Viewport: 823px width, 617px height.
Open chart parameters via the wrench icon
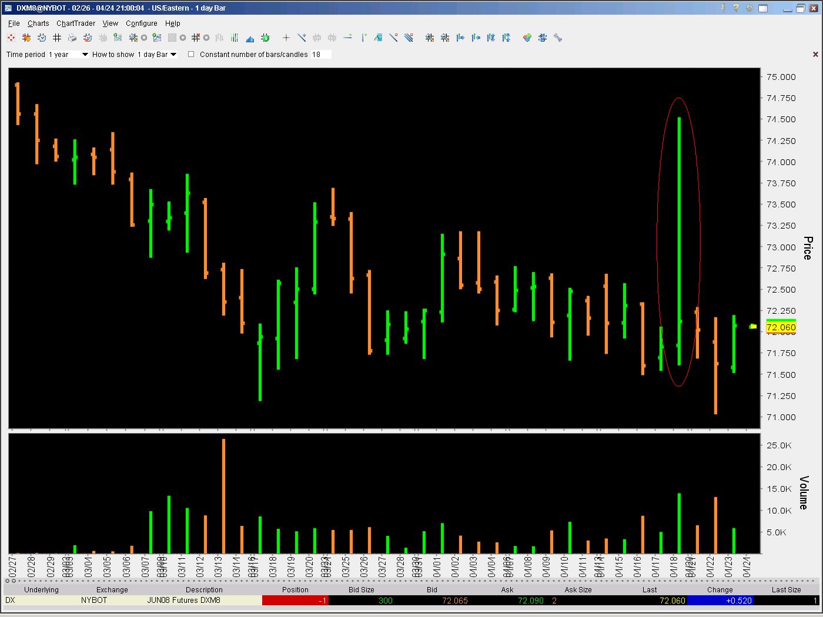(557, 37)
